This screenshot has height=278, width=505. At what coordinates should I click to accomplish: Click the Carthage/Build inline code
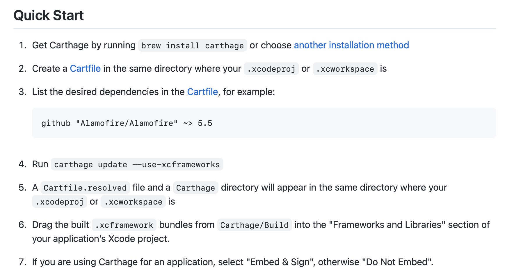(x=254, y=225)
